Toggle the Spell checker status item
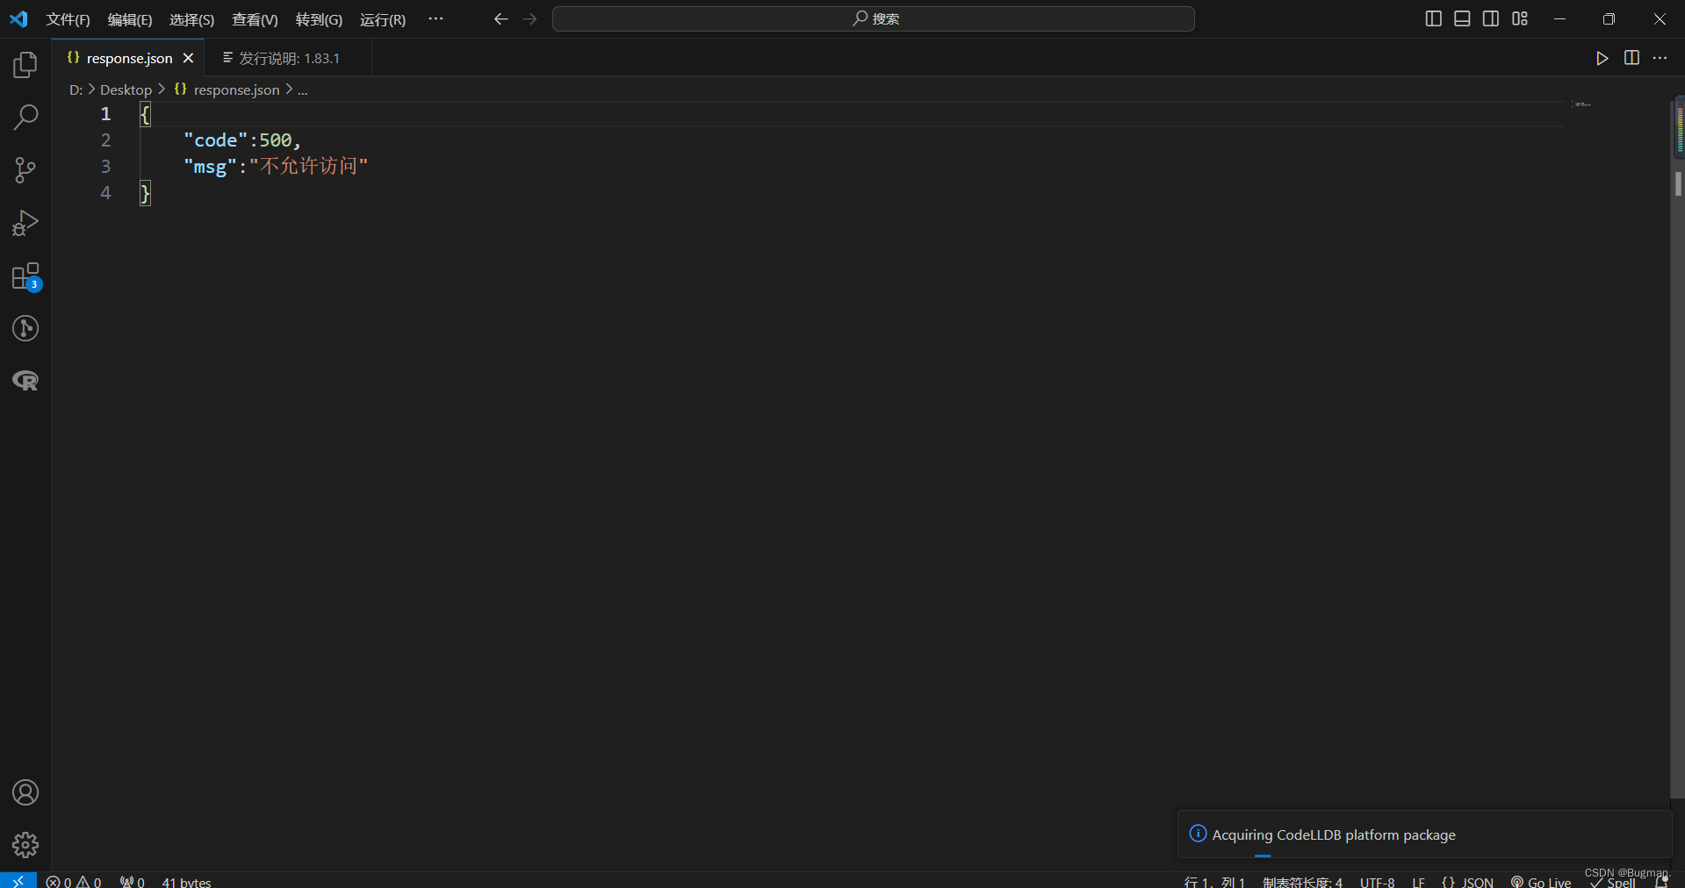 (1612, 882)
